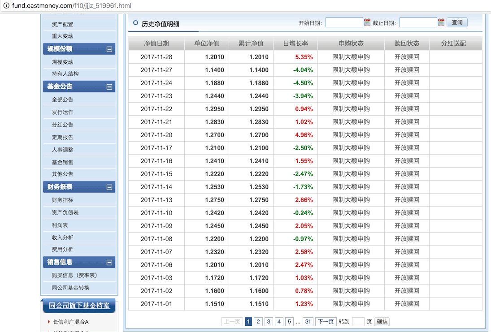The image size is (491, 332).
Task: Click the 净值日期 column header
Action: click(x=156, y=43)
